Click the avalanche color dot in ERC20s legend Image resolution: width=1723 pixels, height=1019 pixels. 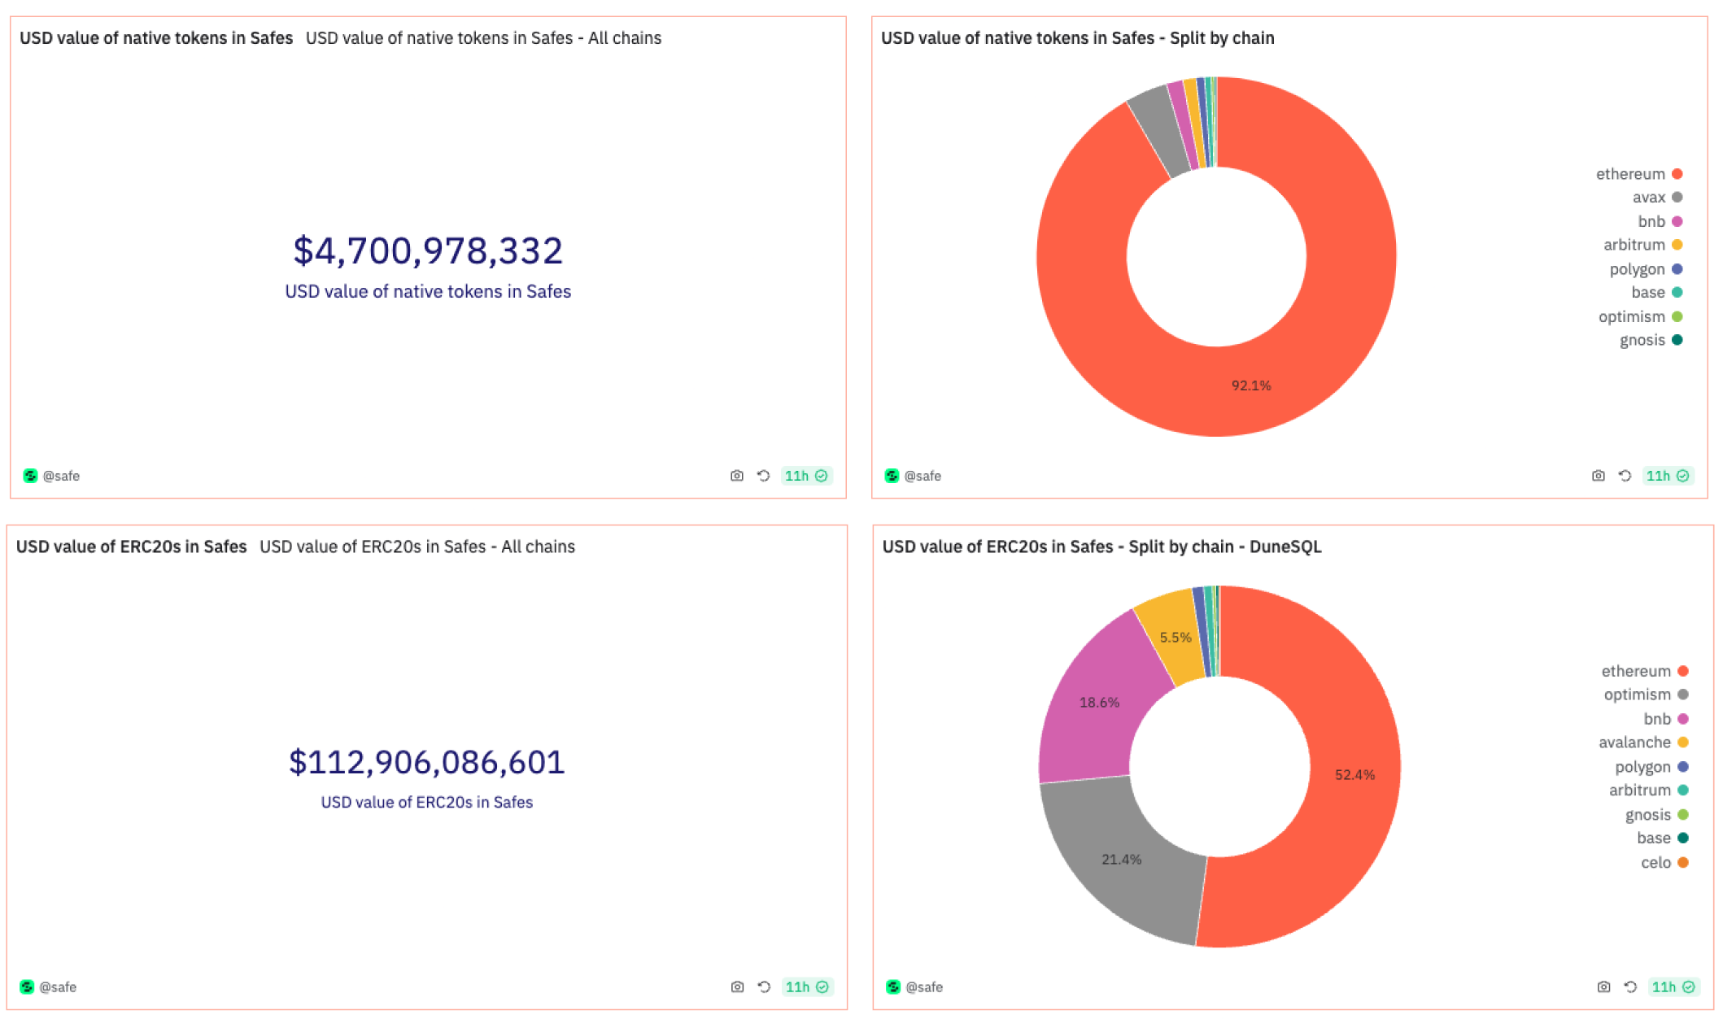(x=1683, y=742)
